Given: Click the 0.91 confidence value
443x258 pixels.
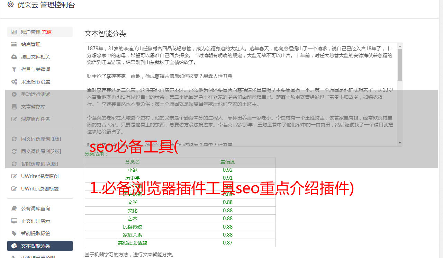Looking at the screenshot, I should tap(228, 178).
